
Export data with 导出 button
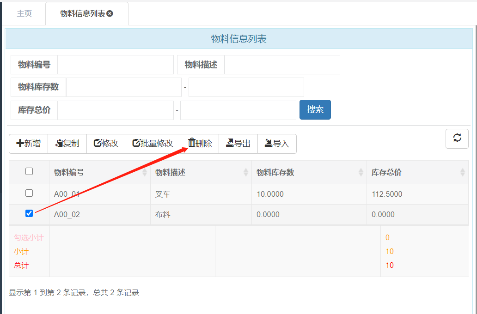pos(238,144)
